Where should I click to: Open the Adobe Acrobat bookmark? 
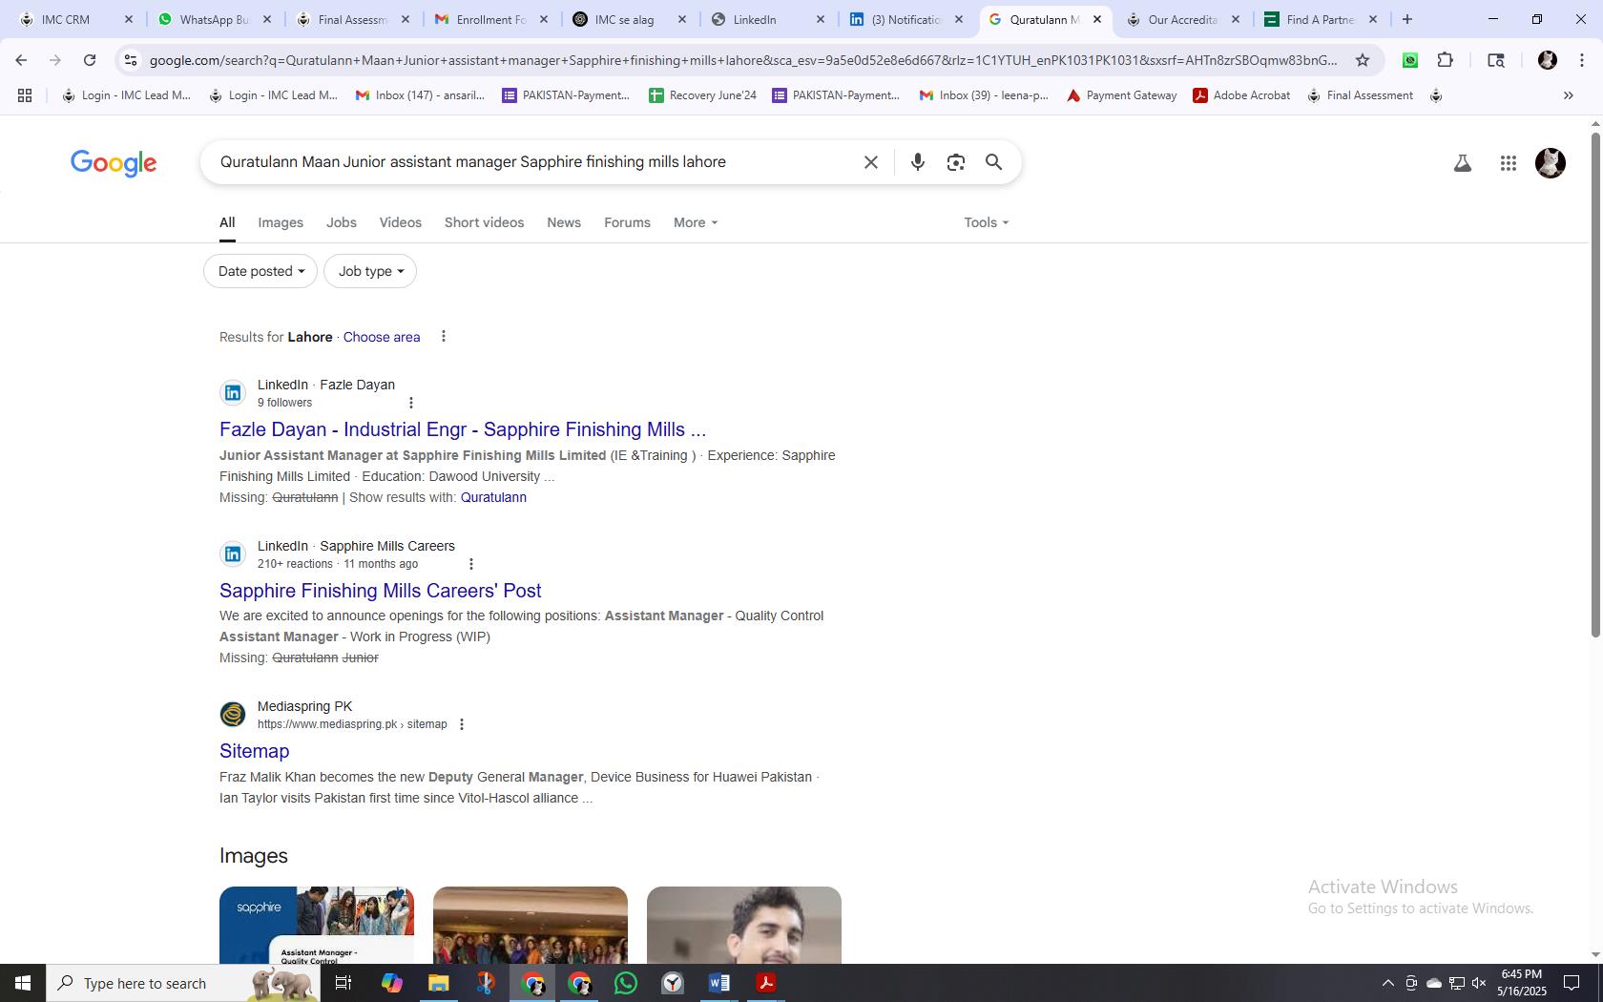coord(1241,95)
